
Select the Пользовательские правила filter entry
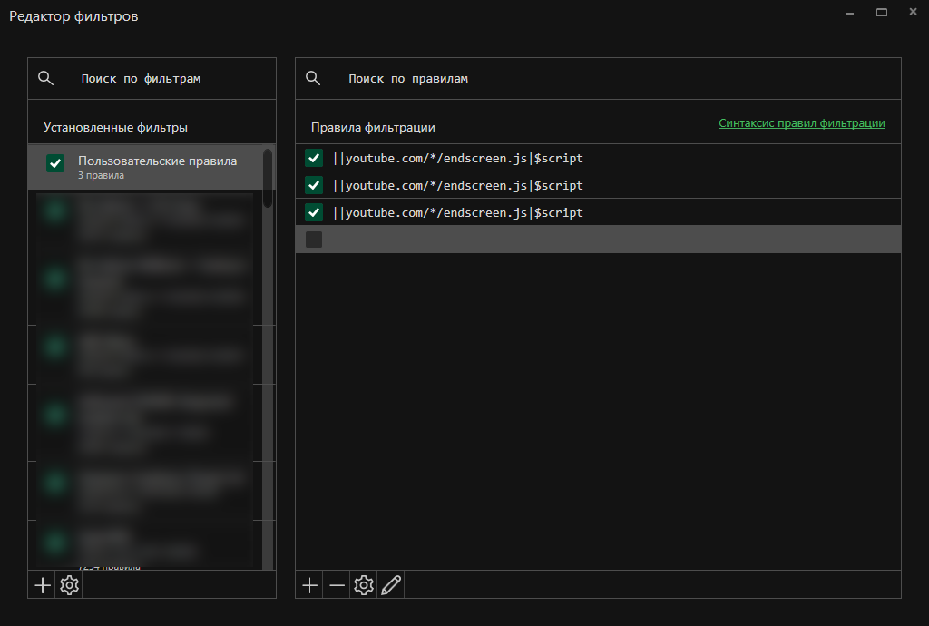pos(145,167)
